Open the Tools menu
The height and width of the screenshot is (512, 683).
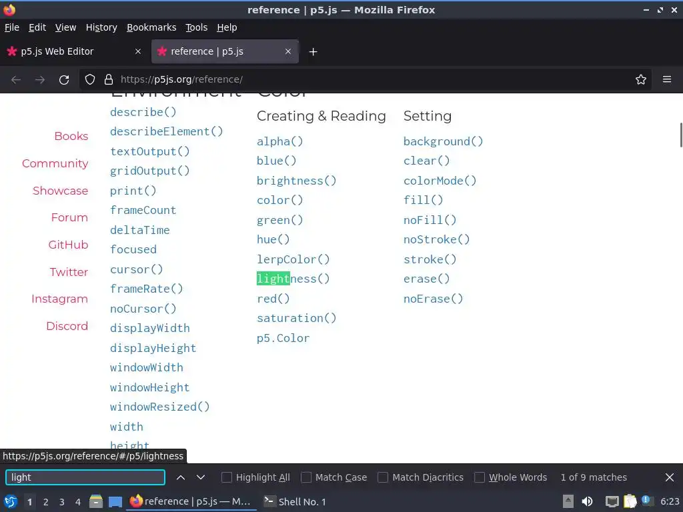click(x=197, y=27)
